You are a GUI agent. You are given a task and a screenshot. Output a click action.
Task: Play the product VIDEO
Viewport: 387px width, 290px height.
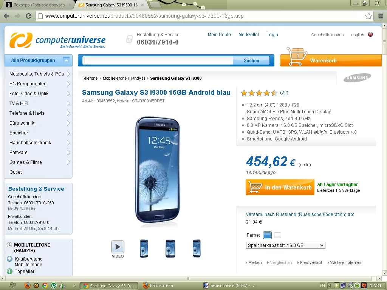click(x=118, y=247)
